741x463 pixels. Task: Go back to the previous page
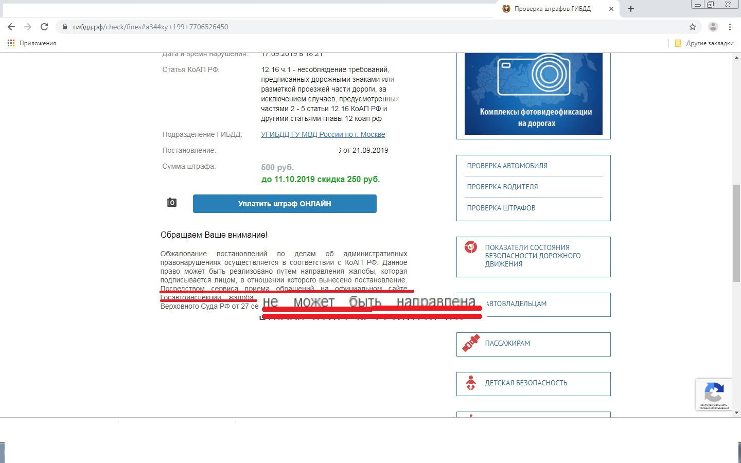(11, 27)
